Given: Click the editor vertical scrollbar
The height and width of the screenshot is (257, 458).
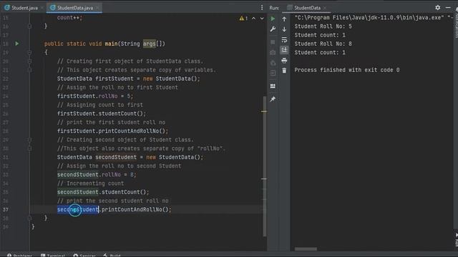Looking at the screenshot, I should point(265,166).
